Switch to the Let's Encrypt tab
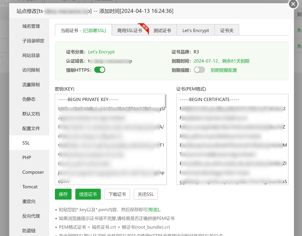Screen dimensions: 302x236 tap(195, 30)
